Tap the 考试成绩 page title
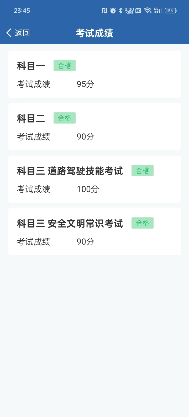 point(94,33)
